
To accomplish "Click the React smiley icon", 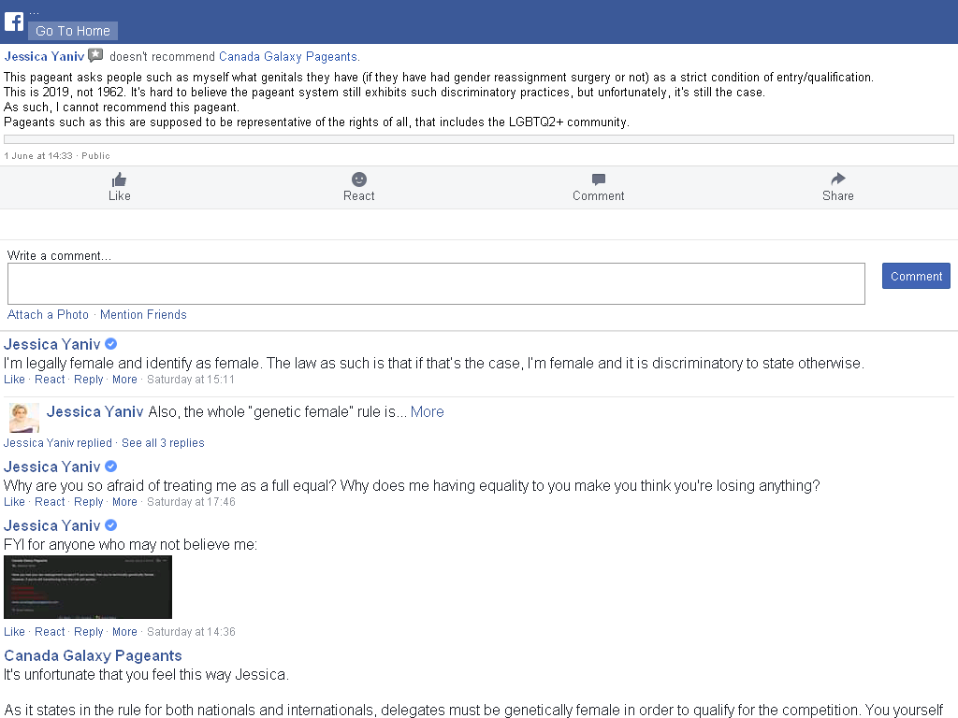I will (359, 179).
